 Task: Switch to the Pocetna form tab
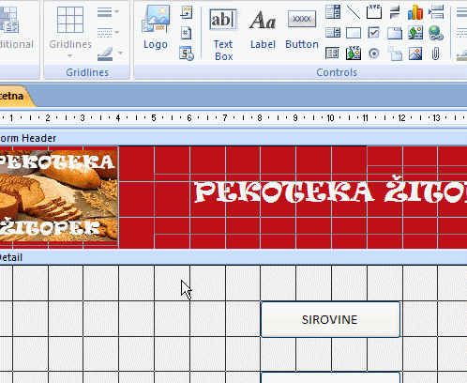[14, 96]
